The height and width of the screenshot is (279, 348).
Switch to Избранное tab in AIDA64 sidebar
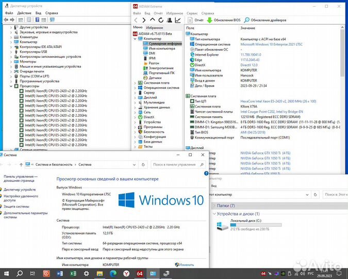[155, 27]
